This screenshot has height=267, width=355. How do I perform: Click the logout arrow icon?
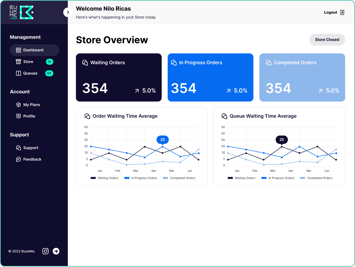point(342,12)
